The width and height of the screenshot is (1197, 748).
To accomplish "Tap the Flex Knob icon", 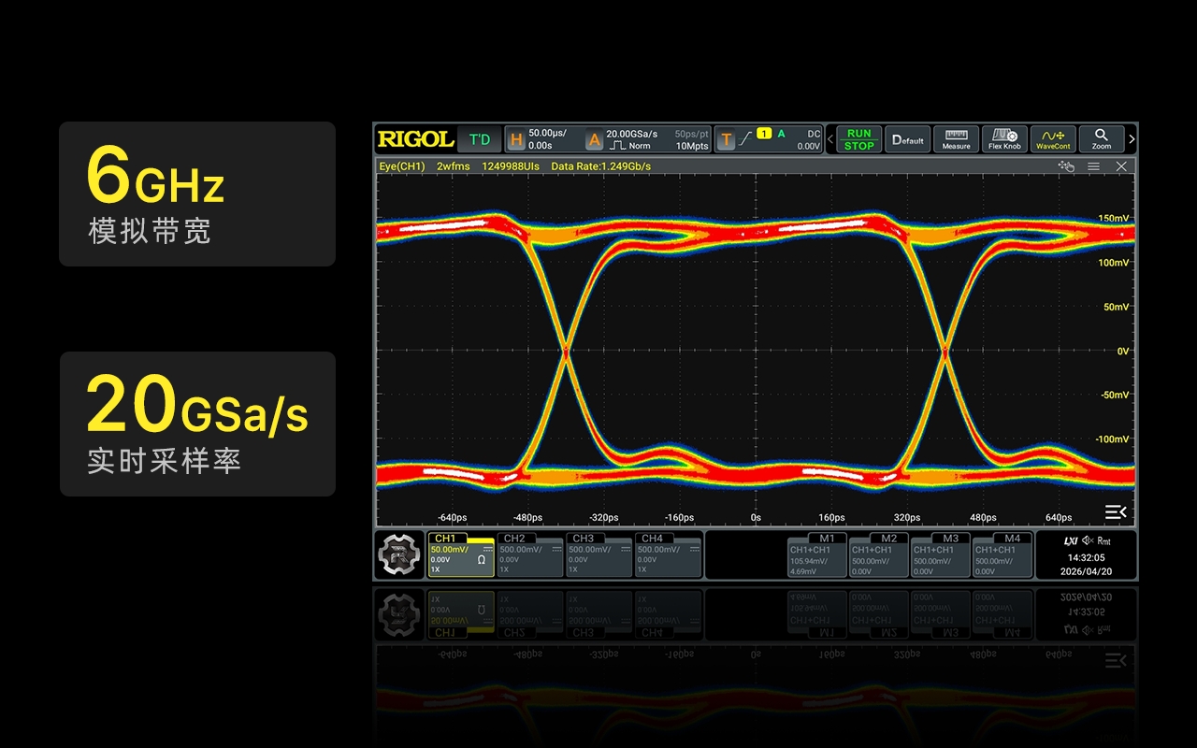I will click(x=1004, y=139).
